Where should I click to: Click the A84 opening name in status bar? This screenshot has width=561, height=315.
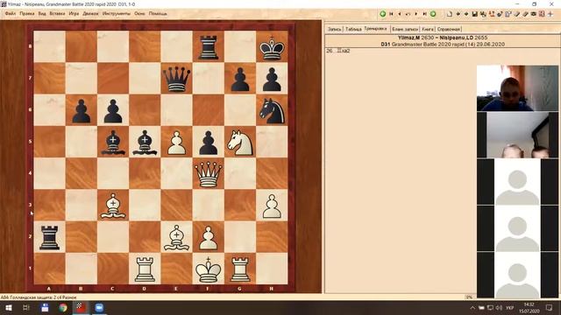39,297
